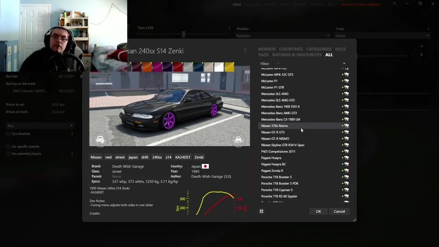The height and width of the screenshot is (247, 439).
Task: Open the three-dot menu beside Tyre blankets
Action: (72, 134)
